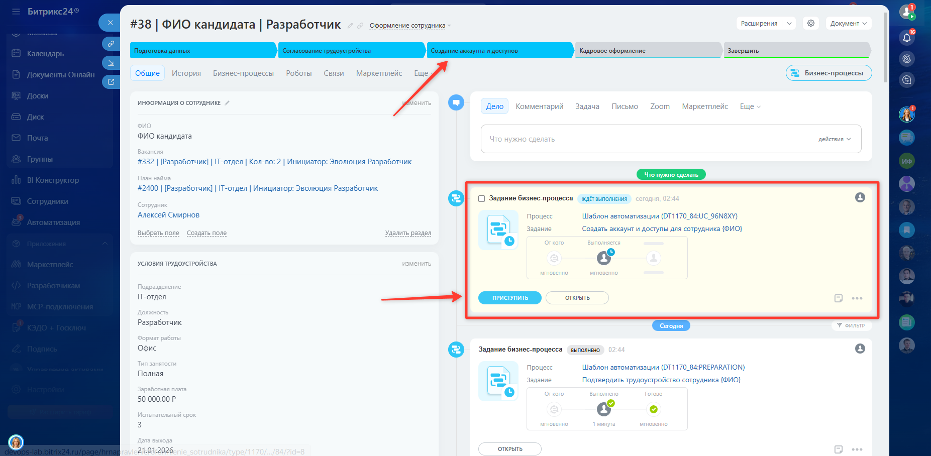Image resolution: width=931 pixels, height=456 pixels.
Task: Select stage Подготовка данных
Action: pyautogui.click(x=203, y=51)
